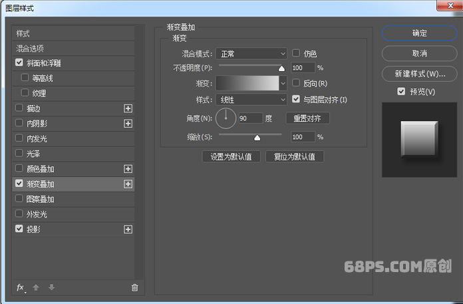
Task: Select the 投影 effect row label
Action: (33, 229)
